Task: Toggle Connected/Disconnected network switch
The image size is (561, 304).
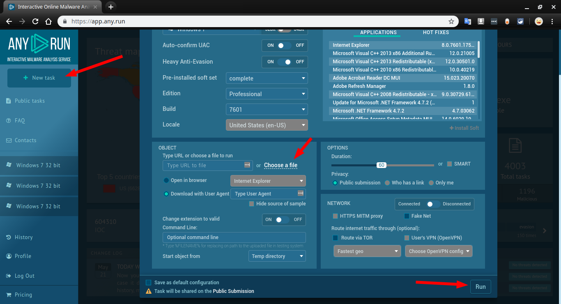Action: click(434, 204)
